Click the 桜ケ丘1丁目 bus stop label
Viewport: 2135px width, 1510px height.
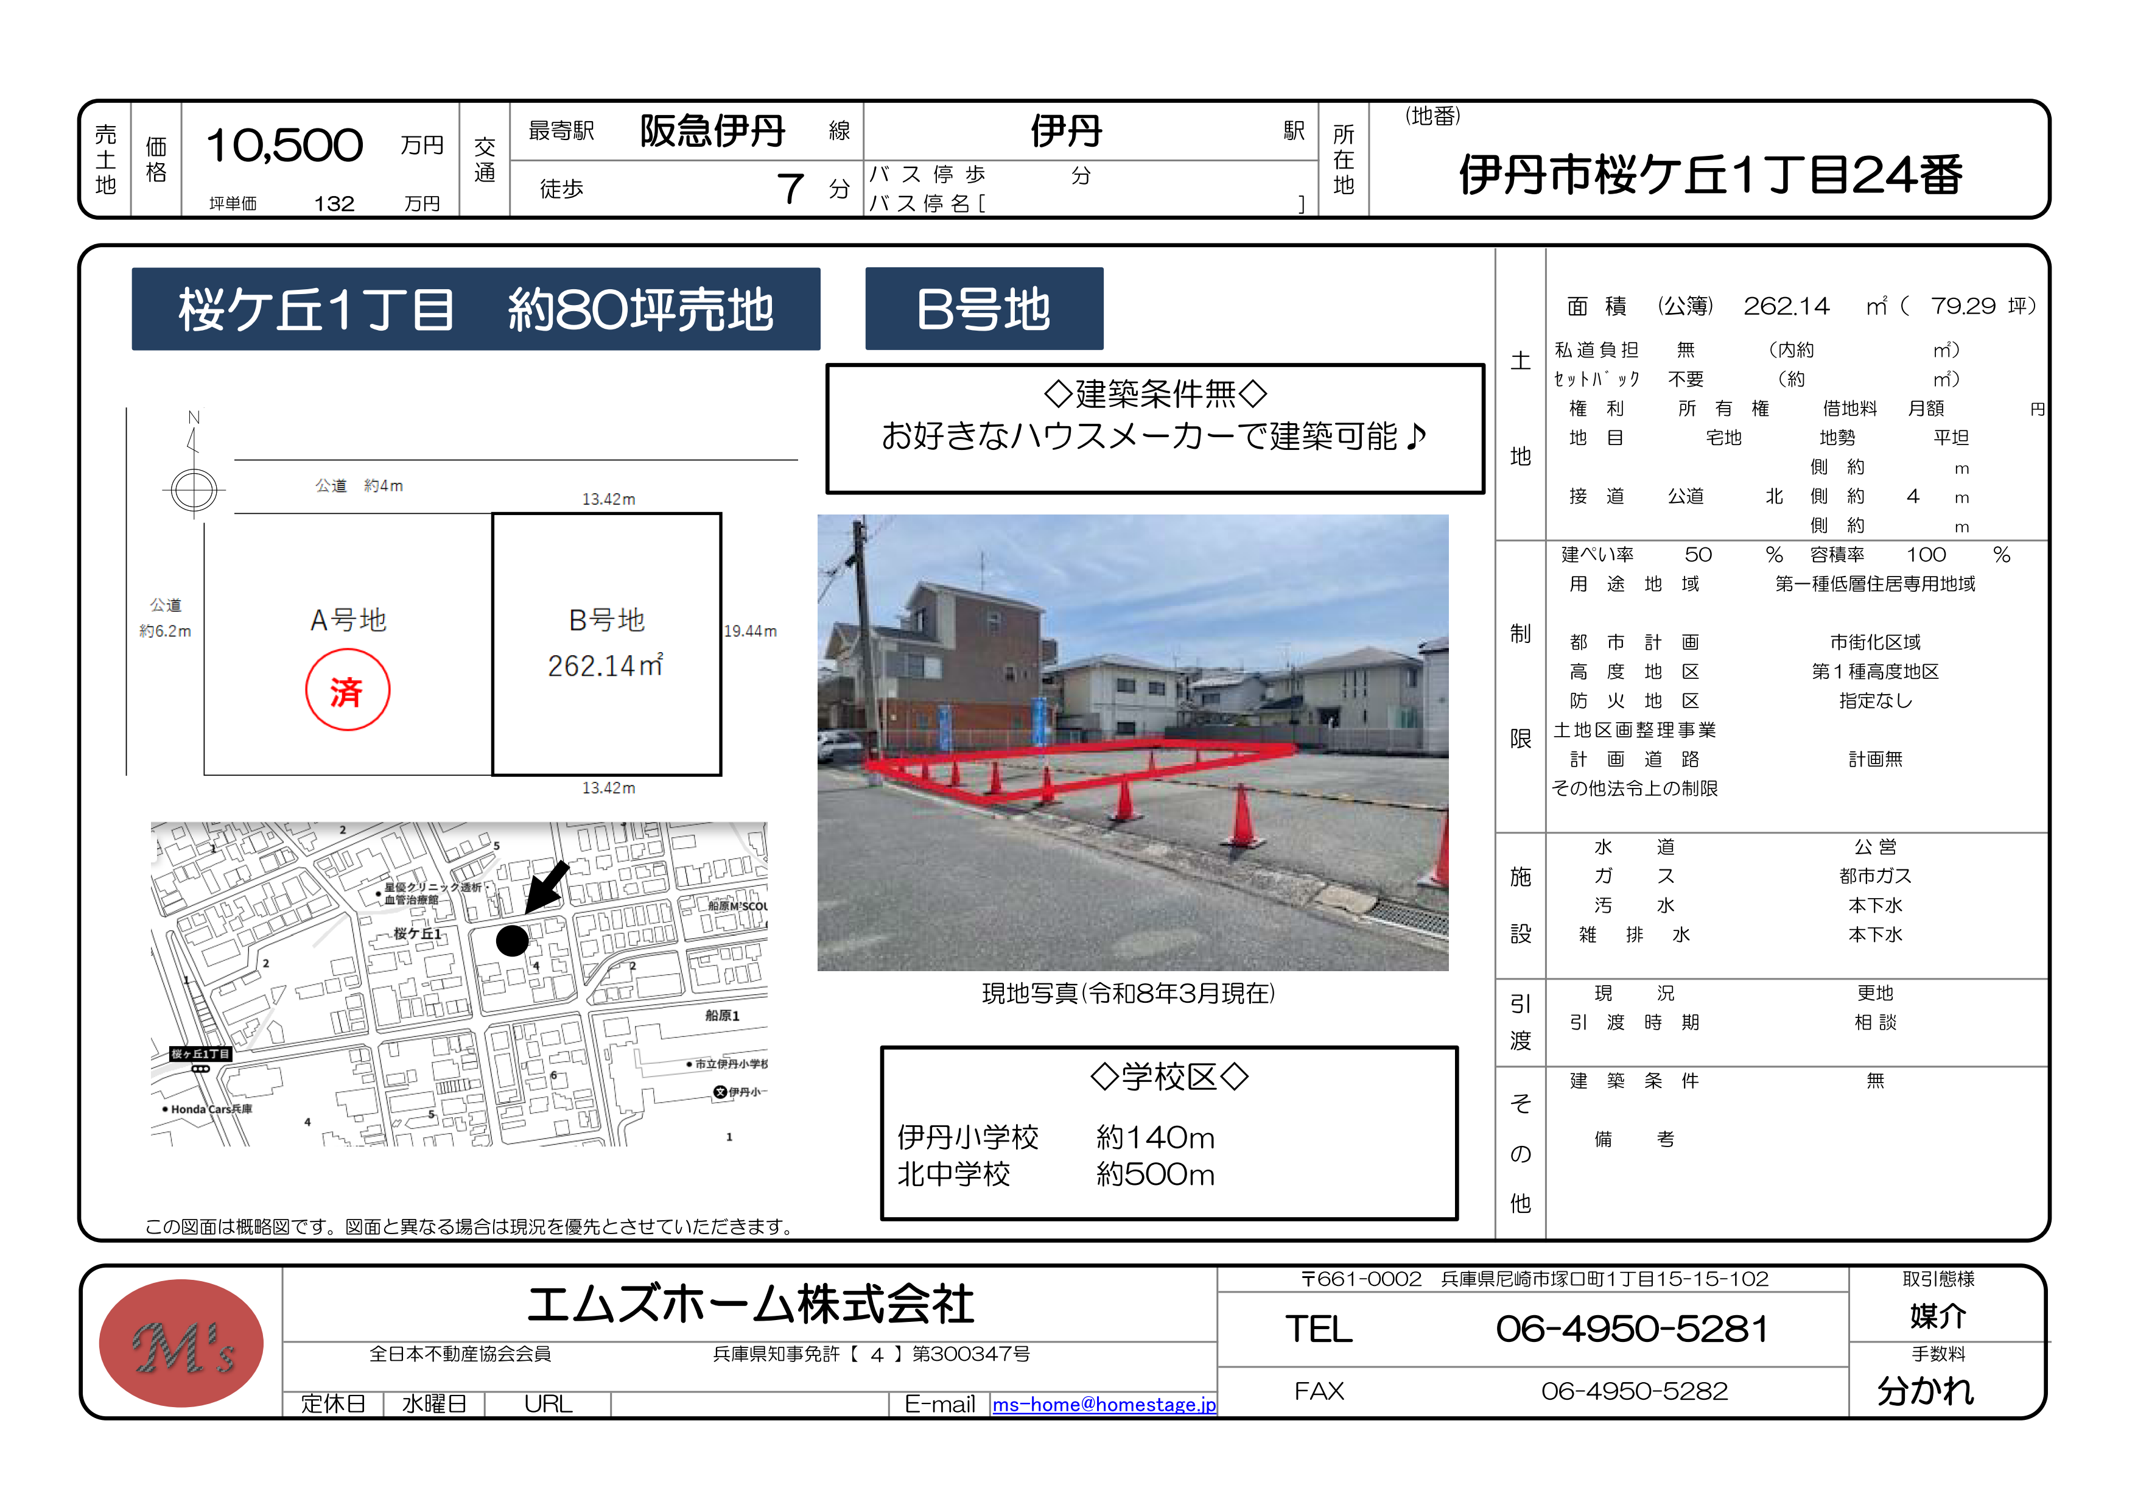(x=200, y=1053)
